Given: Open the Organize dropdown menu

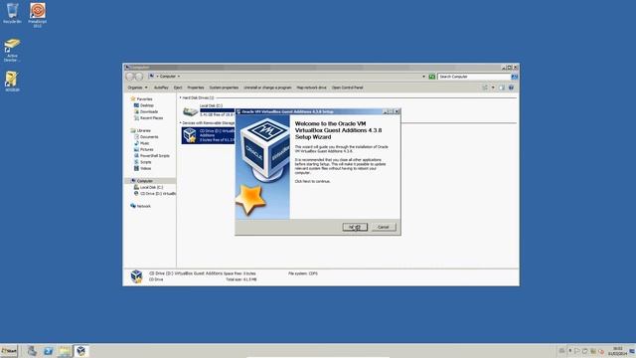Looking at the screenshot, I should click(x=137, y=88).
